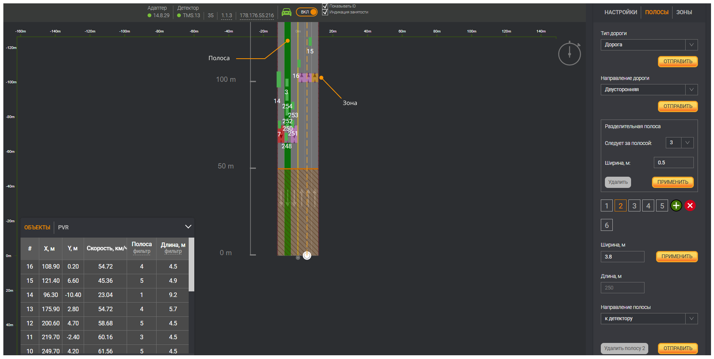Select table row for object 16
This screenshot has width=714, height=359.
(105, 267)
